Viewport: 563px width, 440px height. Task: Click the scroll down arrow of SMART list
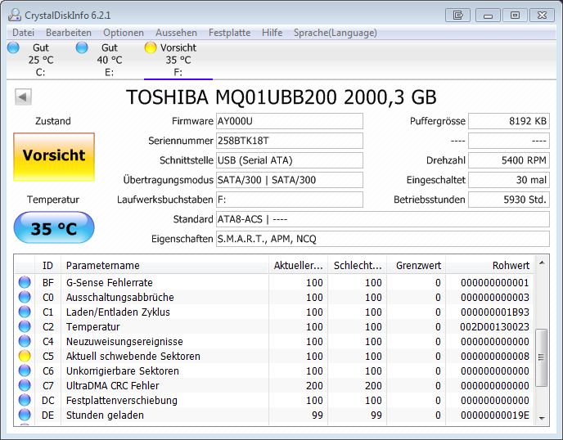point(542,418)
